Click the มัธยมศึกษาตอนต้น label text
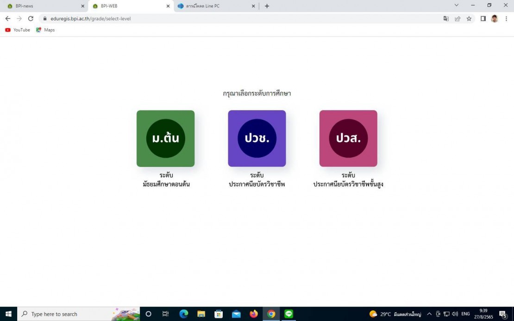The height and width of the screenshot is (321, 514). [x=166, y=184]
